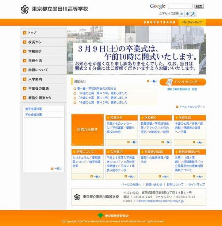Open the 卒業後の進路 sidebar menu item
This screenshot has width=222, height=226.
point(38,89)
